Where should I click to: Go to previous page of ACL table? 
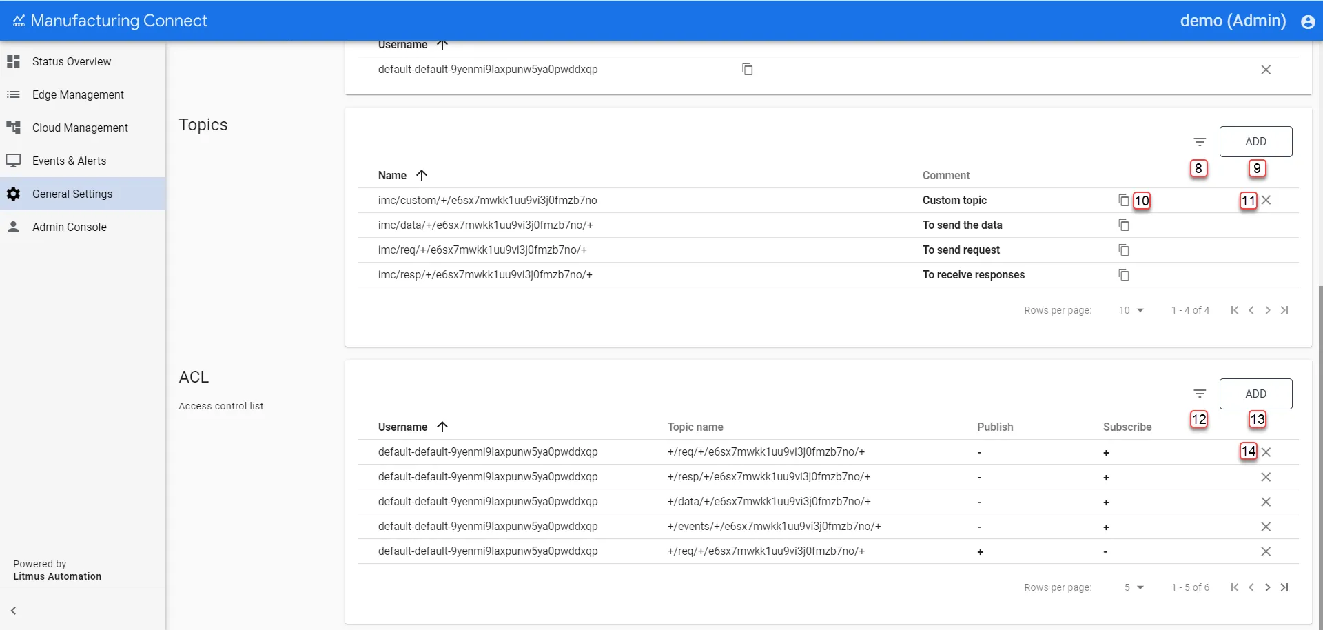[x=1251, y=587]
